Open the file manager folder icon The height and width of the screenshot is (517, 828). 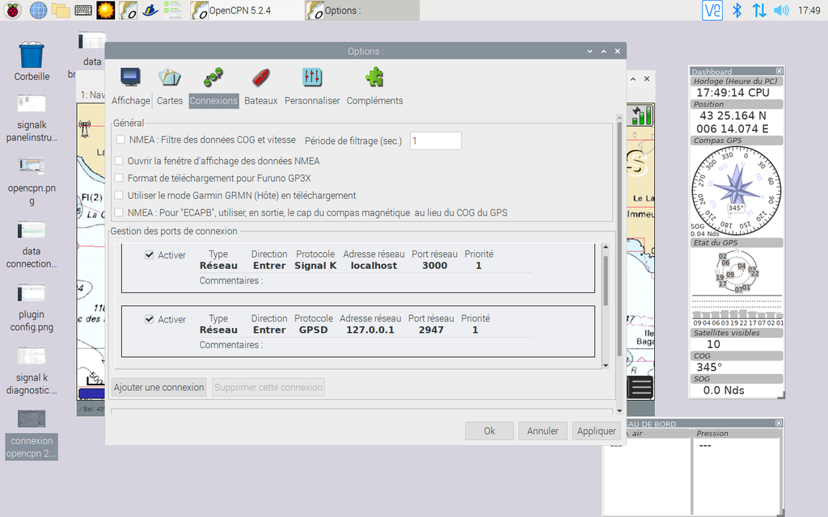61,10
